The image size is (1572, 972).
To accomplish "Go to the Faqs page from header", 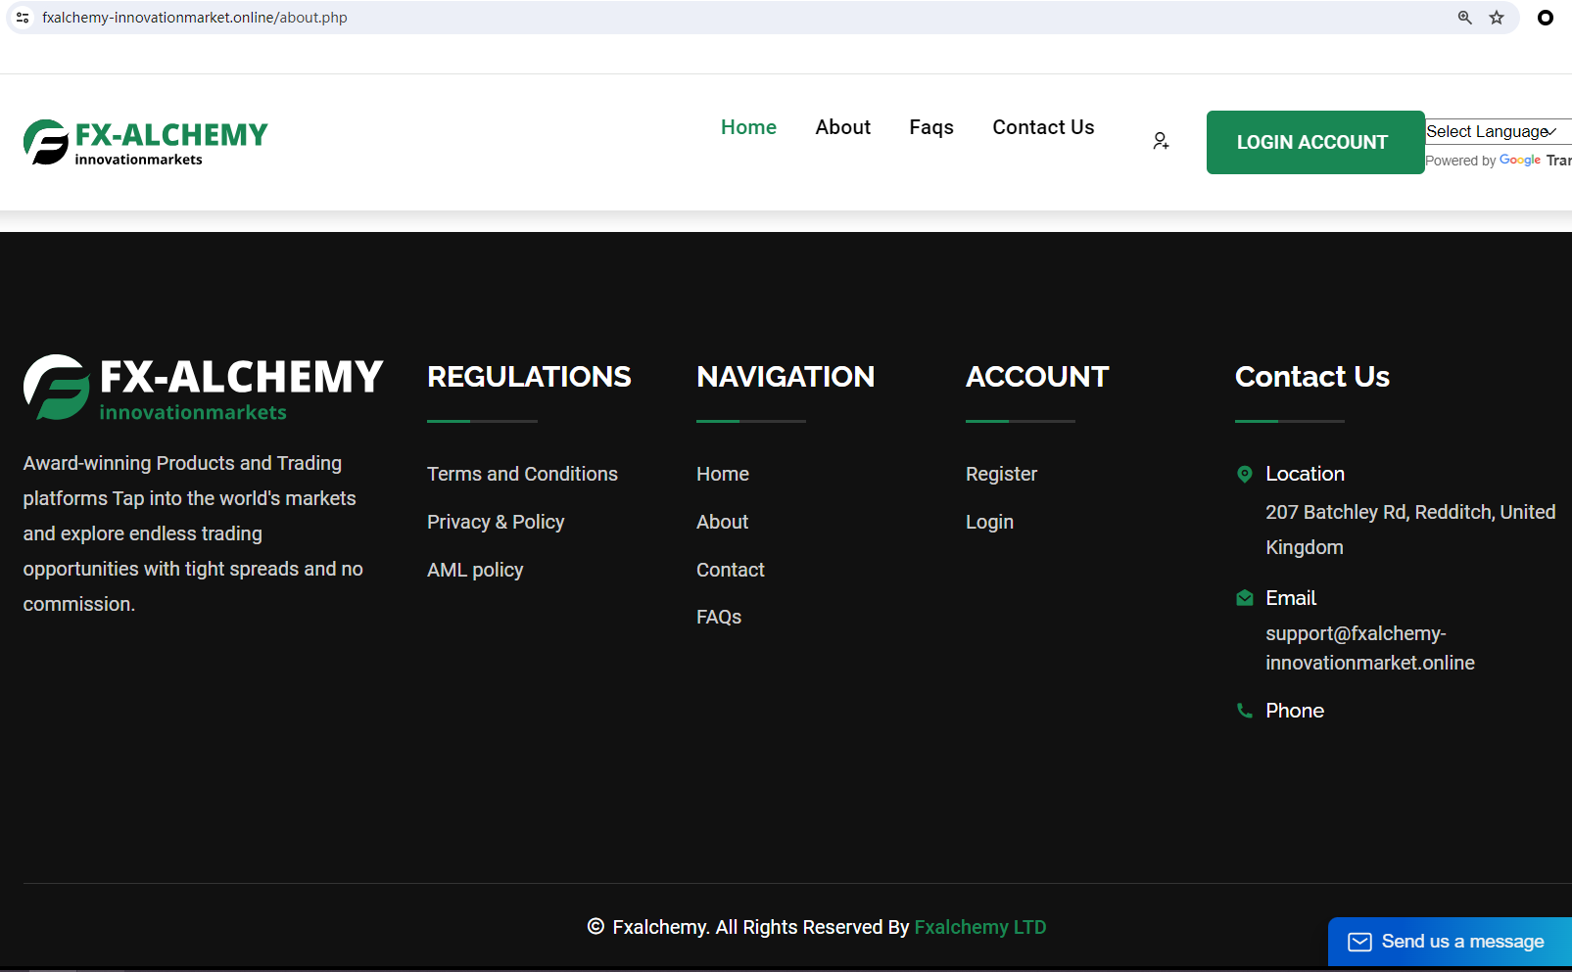I will (x=930, y=127).
